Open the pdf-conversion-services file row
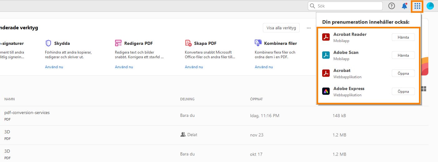 click(x=27, y=112)
